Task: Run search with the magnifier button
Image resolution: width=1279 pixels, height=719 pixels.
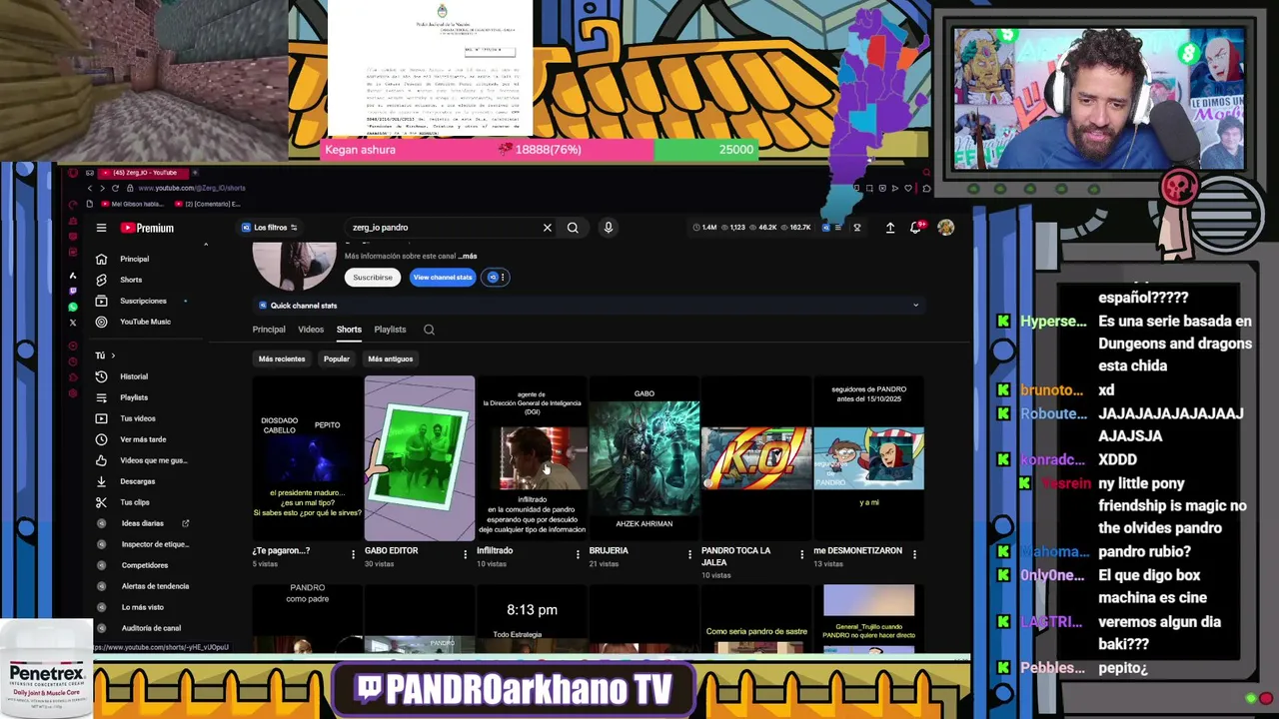Action: click(573, 228)
